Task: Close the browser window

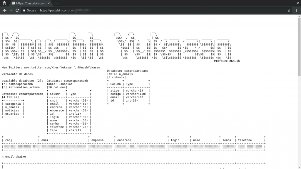Action: (297, 3)
